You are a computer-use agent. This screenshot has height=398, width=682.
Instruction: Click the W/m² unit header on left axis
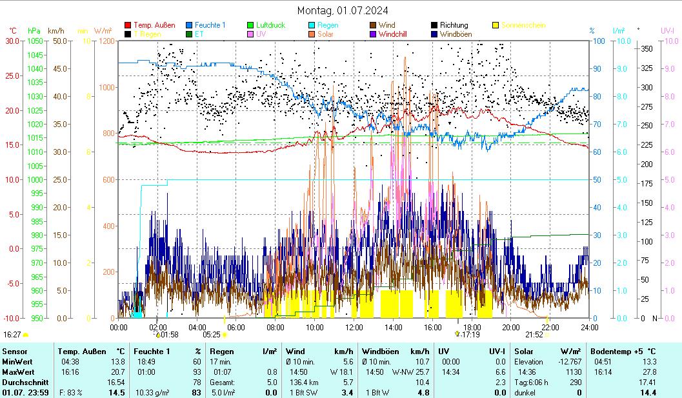pos(103,31)
